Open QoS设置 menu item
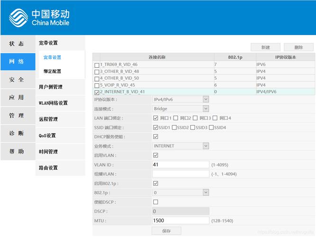 click(60, 136)
